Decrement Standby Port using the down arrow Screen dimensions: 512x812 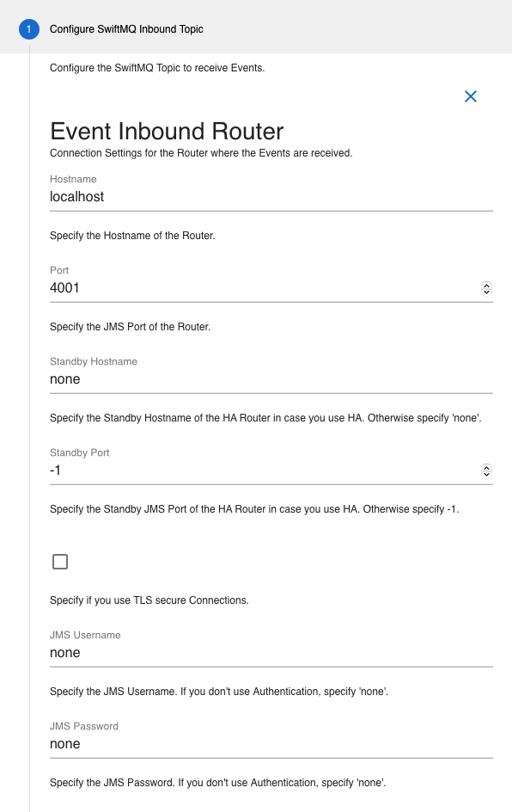(x=486, y=474)
